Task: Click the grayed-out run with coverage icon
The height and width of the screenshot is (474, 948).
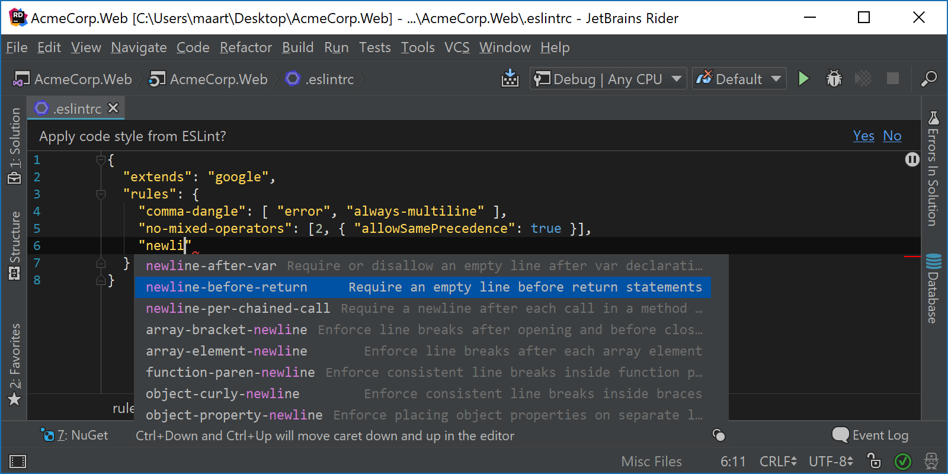Action: tap(863, 78)
